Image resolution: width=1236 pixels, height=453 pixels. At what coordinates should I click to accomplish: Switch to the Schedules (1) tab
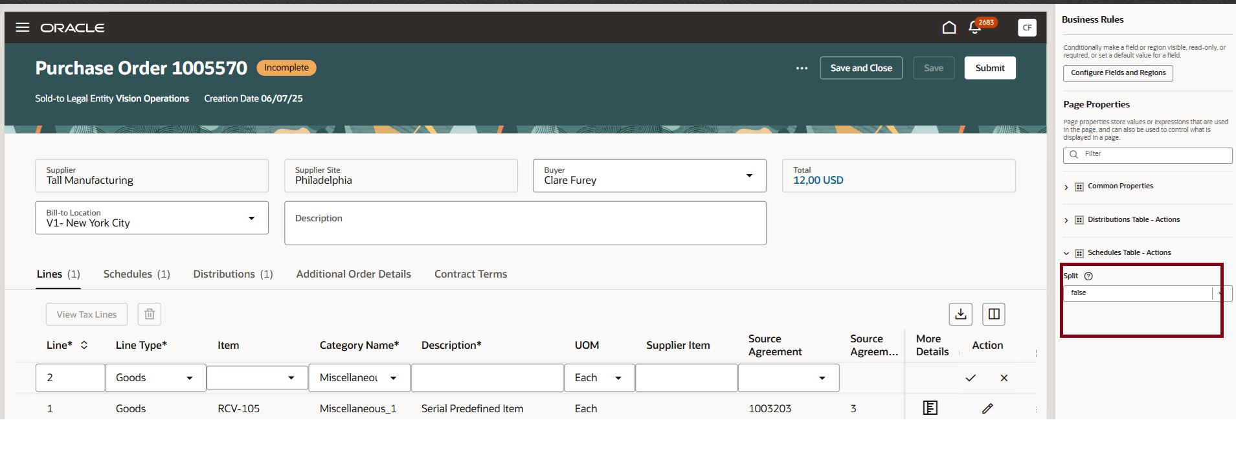click(x=137, y=274)
